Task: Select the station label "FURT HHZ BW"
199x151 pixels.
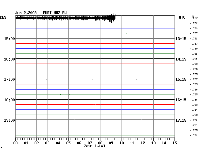Action: (55, 13)
